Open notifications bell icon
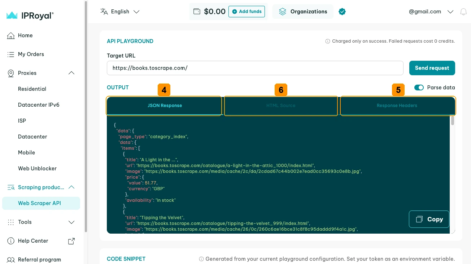471x264 pixels. [x=463, y=12]
